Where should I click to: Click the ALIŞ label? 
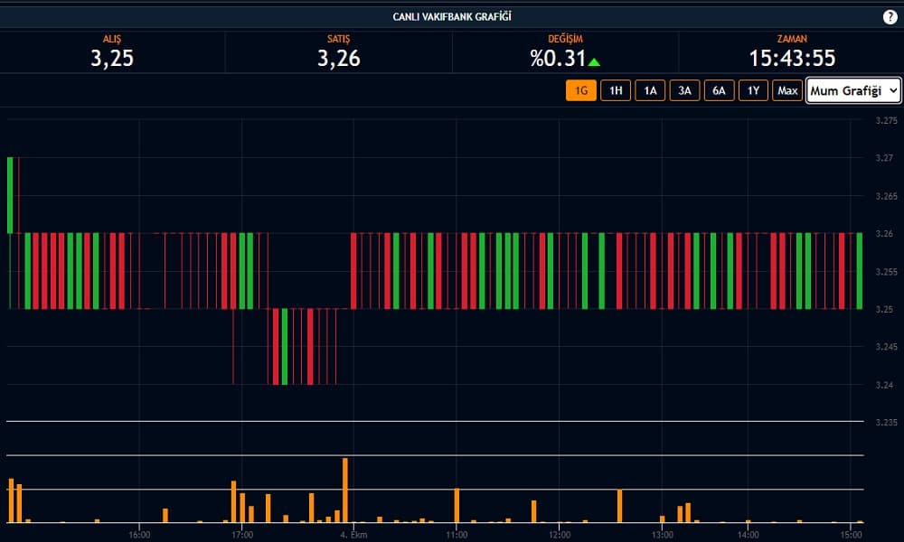tap(112, 39)
